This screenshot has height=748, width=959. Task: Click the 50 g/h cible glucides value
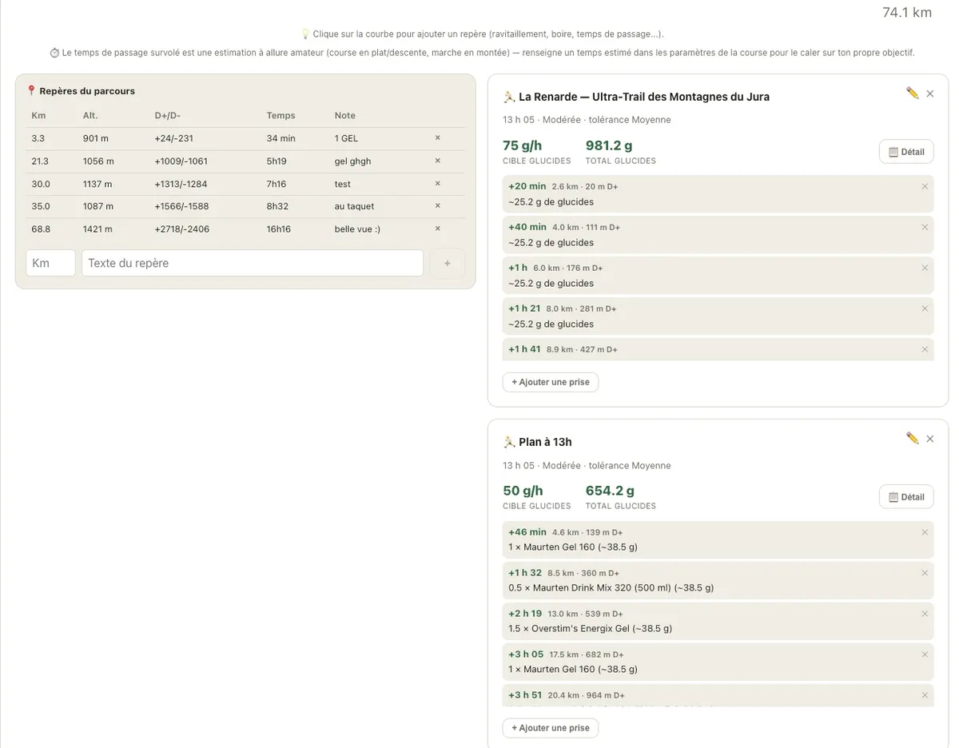[x=523, y=491]
